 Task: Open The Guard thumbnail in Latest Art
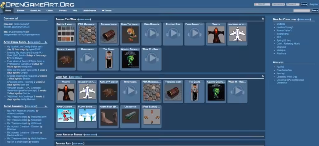195,92
